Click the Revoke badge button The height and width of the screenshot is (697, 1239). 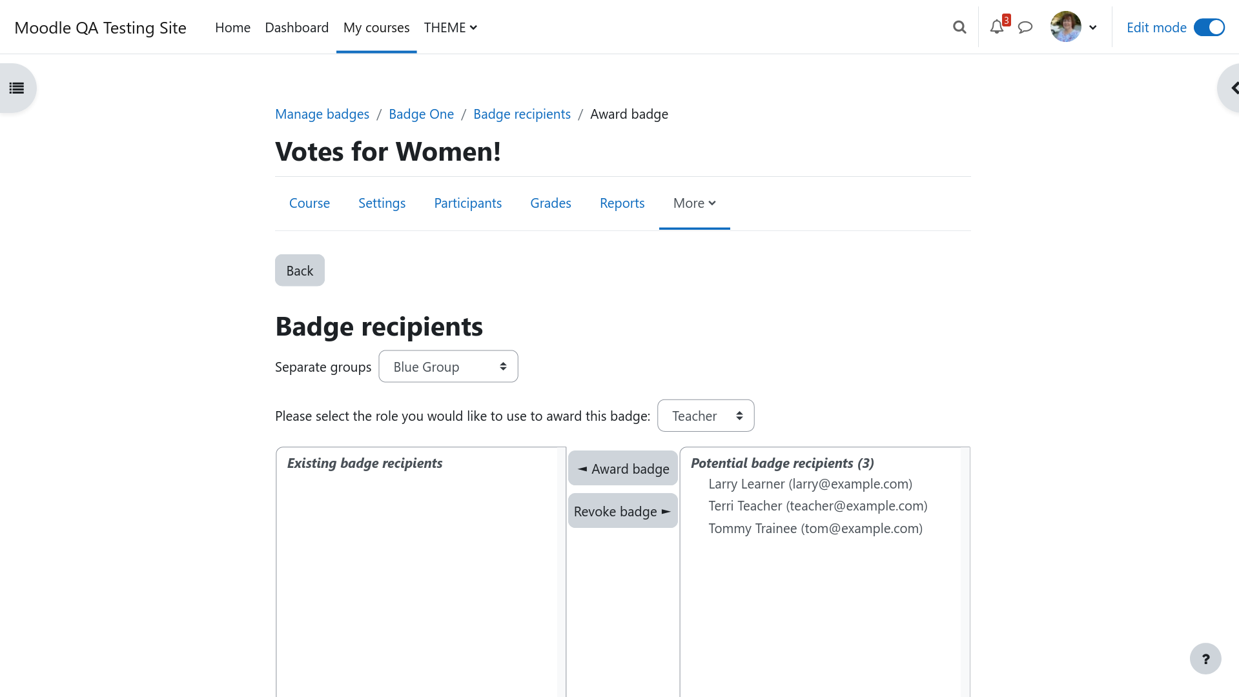(x=623, y=511)
